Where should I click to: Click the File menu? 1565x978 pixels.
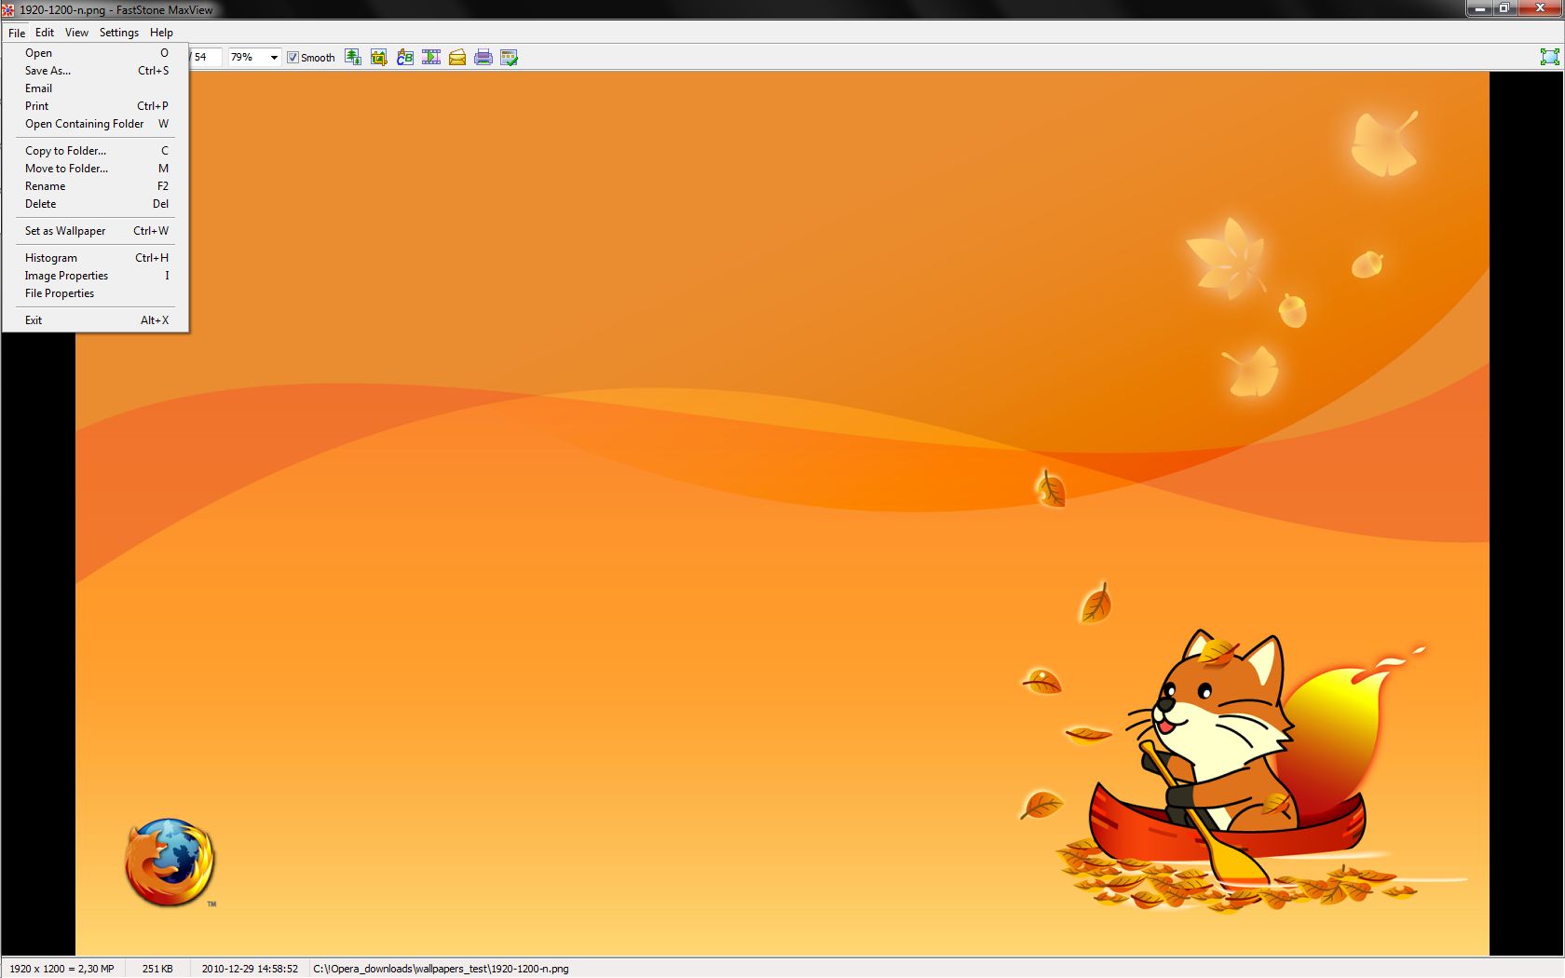tap(17, 33)
